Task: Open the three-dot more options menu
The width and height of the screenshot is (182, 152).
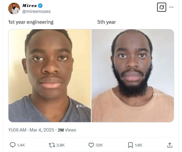Action: tap(171, 7)
